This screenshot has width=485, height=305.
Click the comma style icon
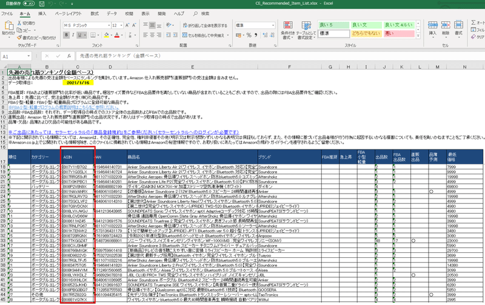coord(256,35)
